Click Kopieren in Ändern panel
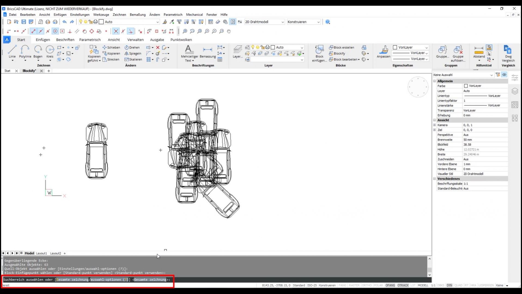 pyautogui.click(x=111, y=53)
